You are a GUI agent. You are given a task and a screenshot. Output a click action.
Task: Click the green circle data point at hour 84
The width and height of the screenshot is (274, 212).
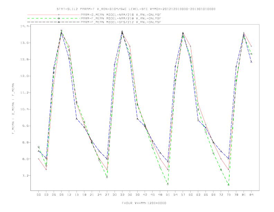point(251,54)
